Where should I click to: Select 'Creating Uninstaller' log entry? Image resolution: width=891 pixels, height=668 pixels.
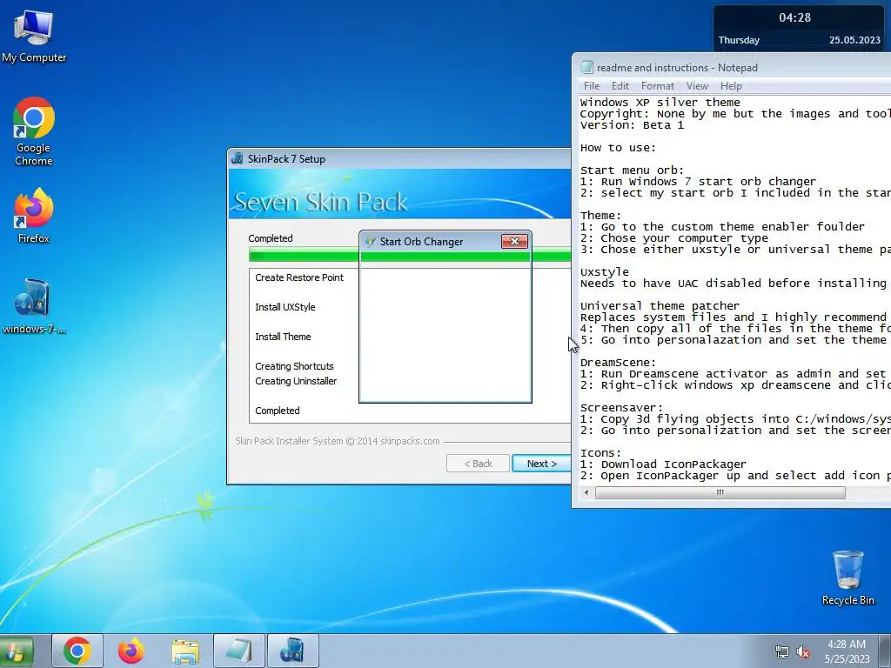tap(296, 381)
